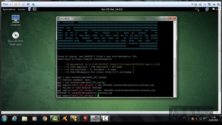Open Windows Explorer folder from taskbar

click(x=25, y=119)
